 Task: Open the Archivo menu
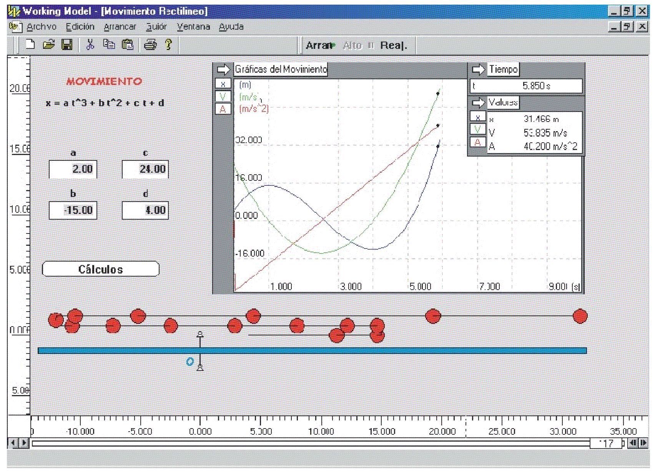tap(42, 27)
